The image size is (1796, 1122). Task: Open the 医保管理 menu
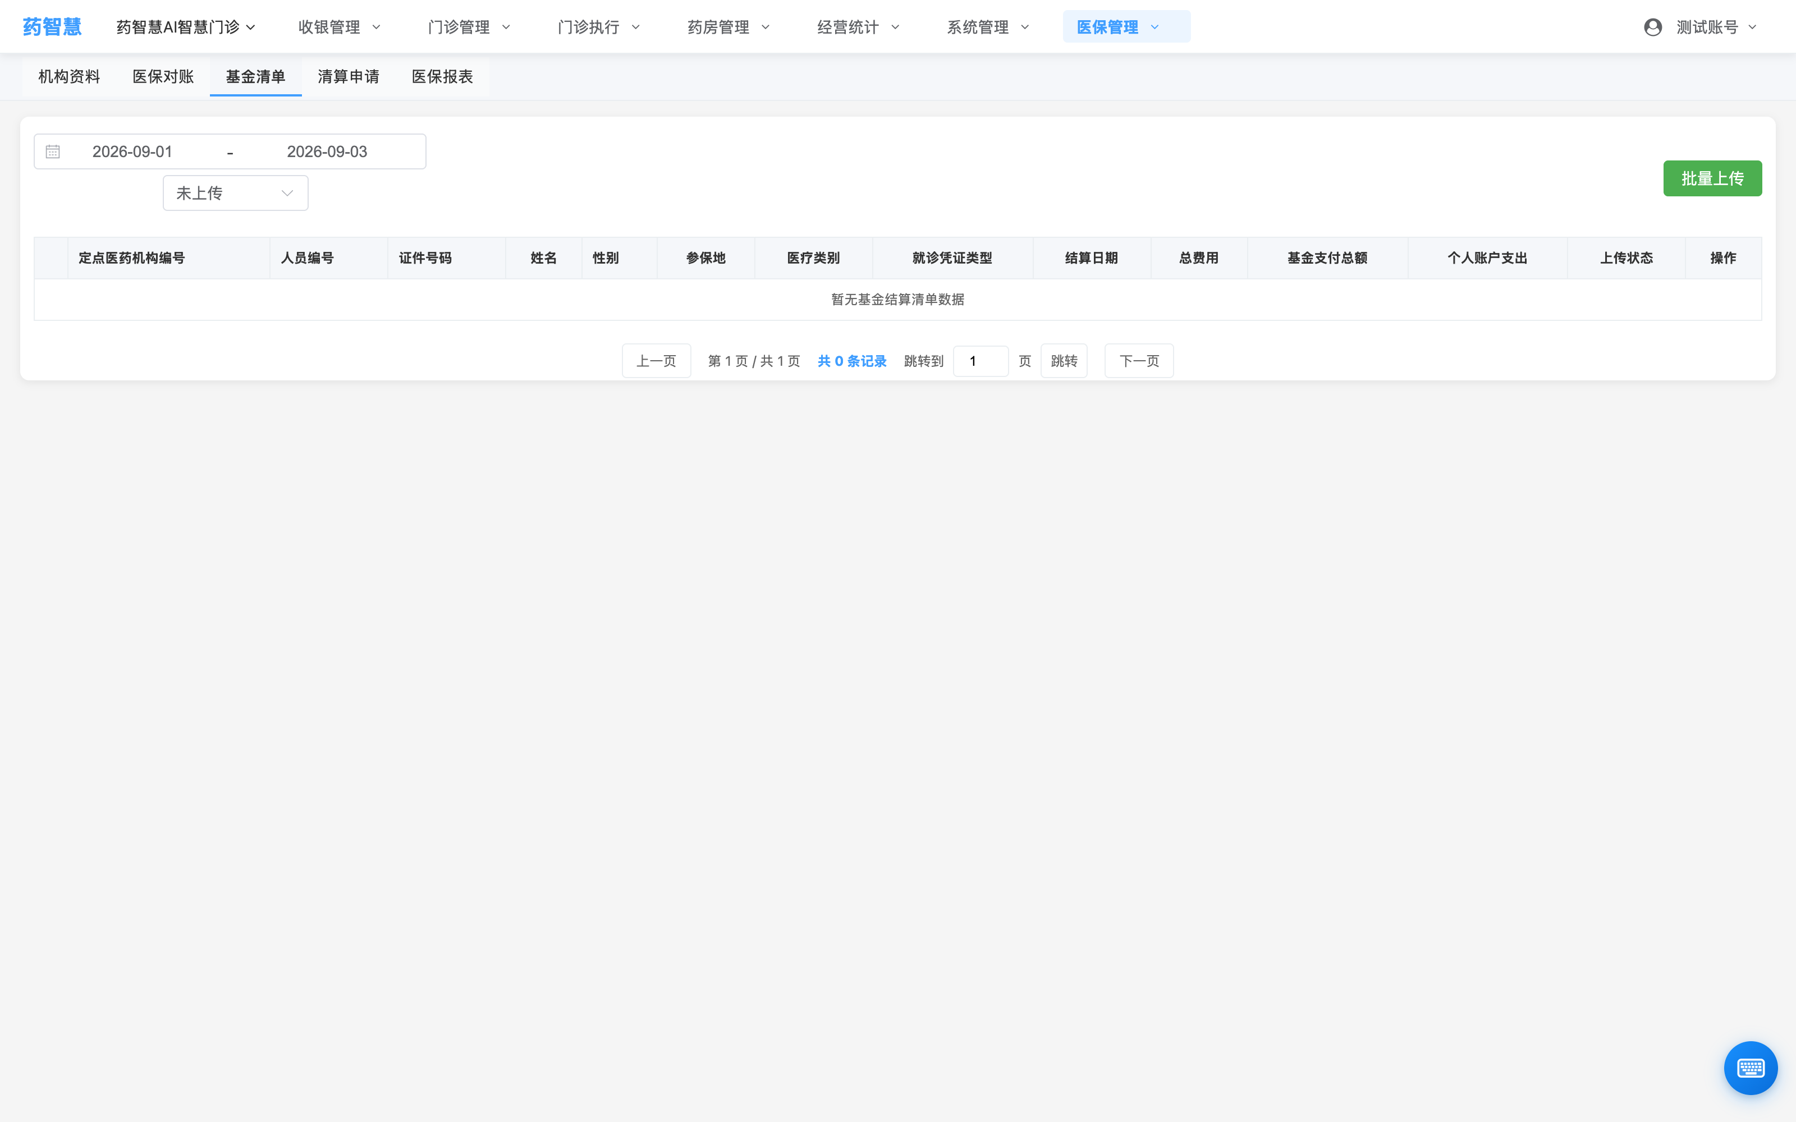[1126, 27]
